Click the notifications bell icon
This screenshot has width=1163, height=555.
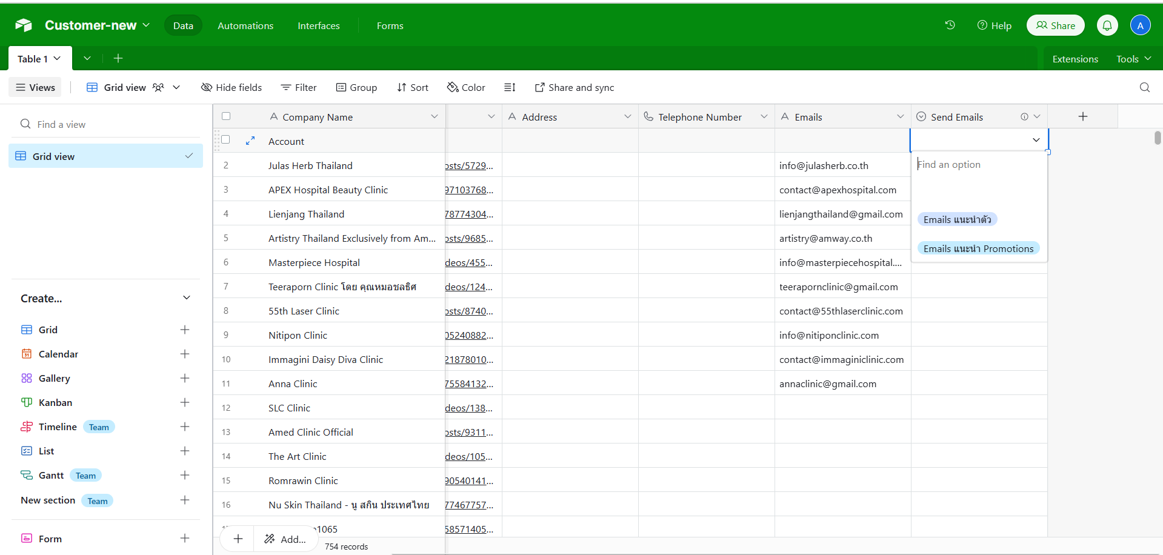pos(1107,25)
